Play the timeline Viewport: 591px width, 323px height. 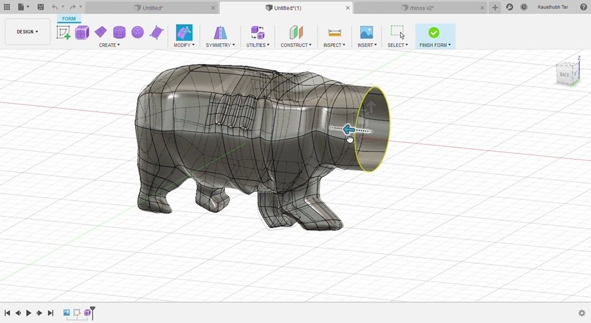29,313
